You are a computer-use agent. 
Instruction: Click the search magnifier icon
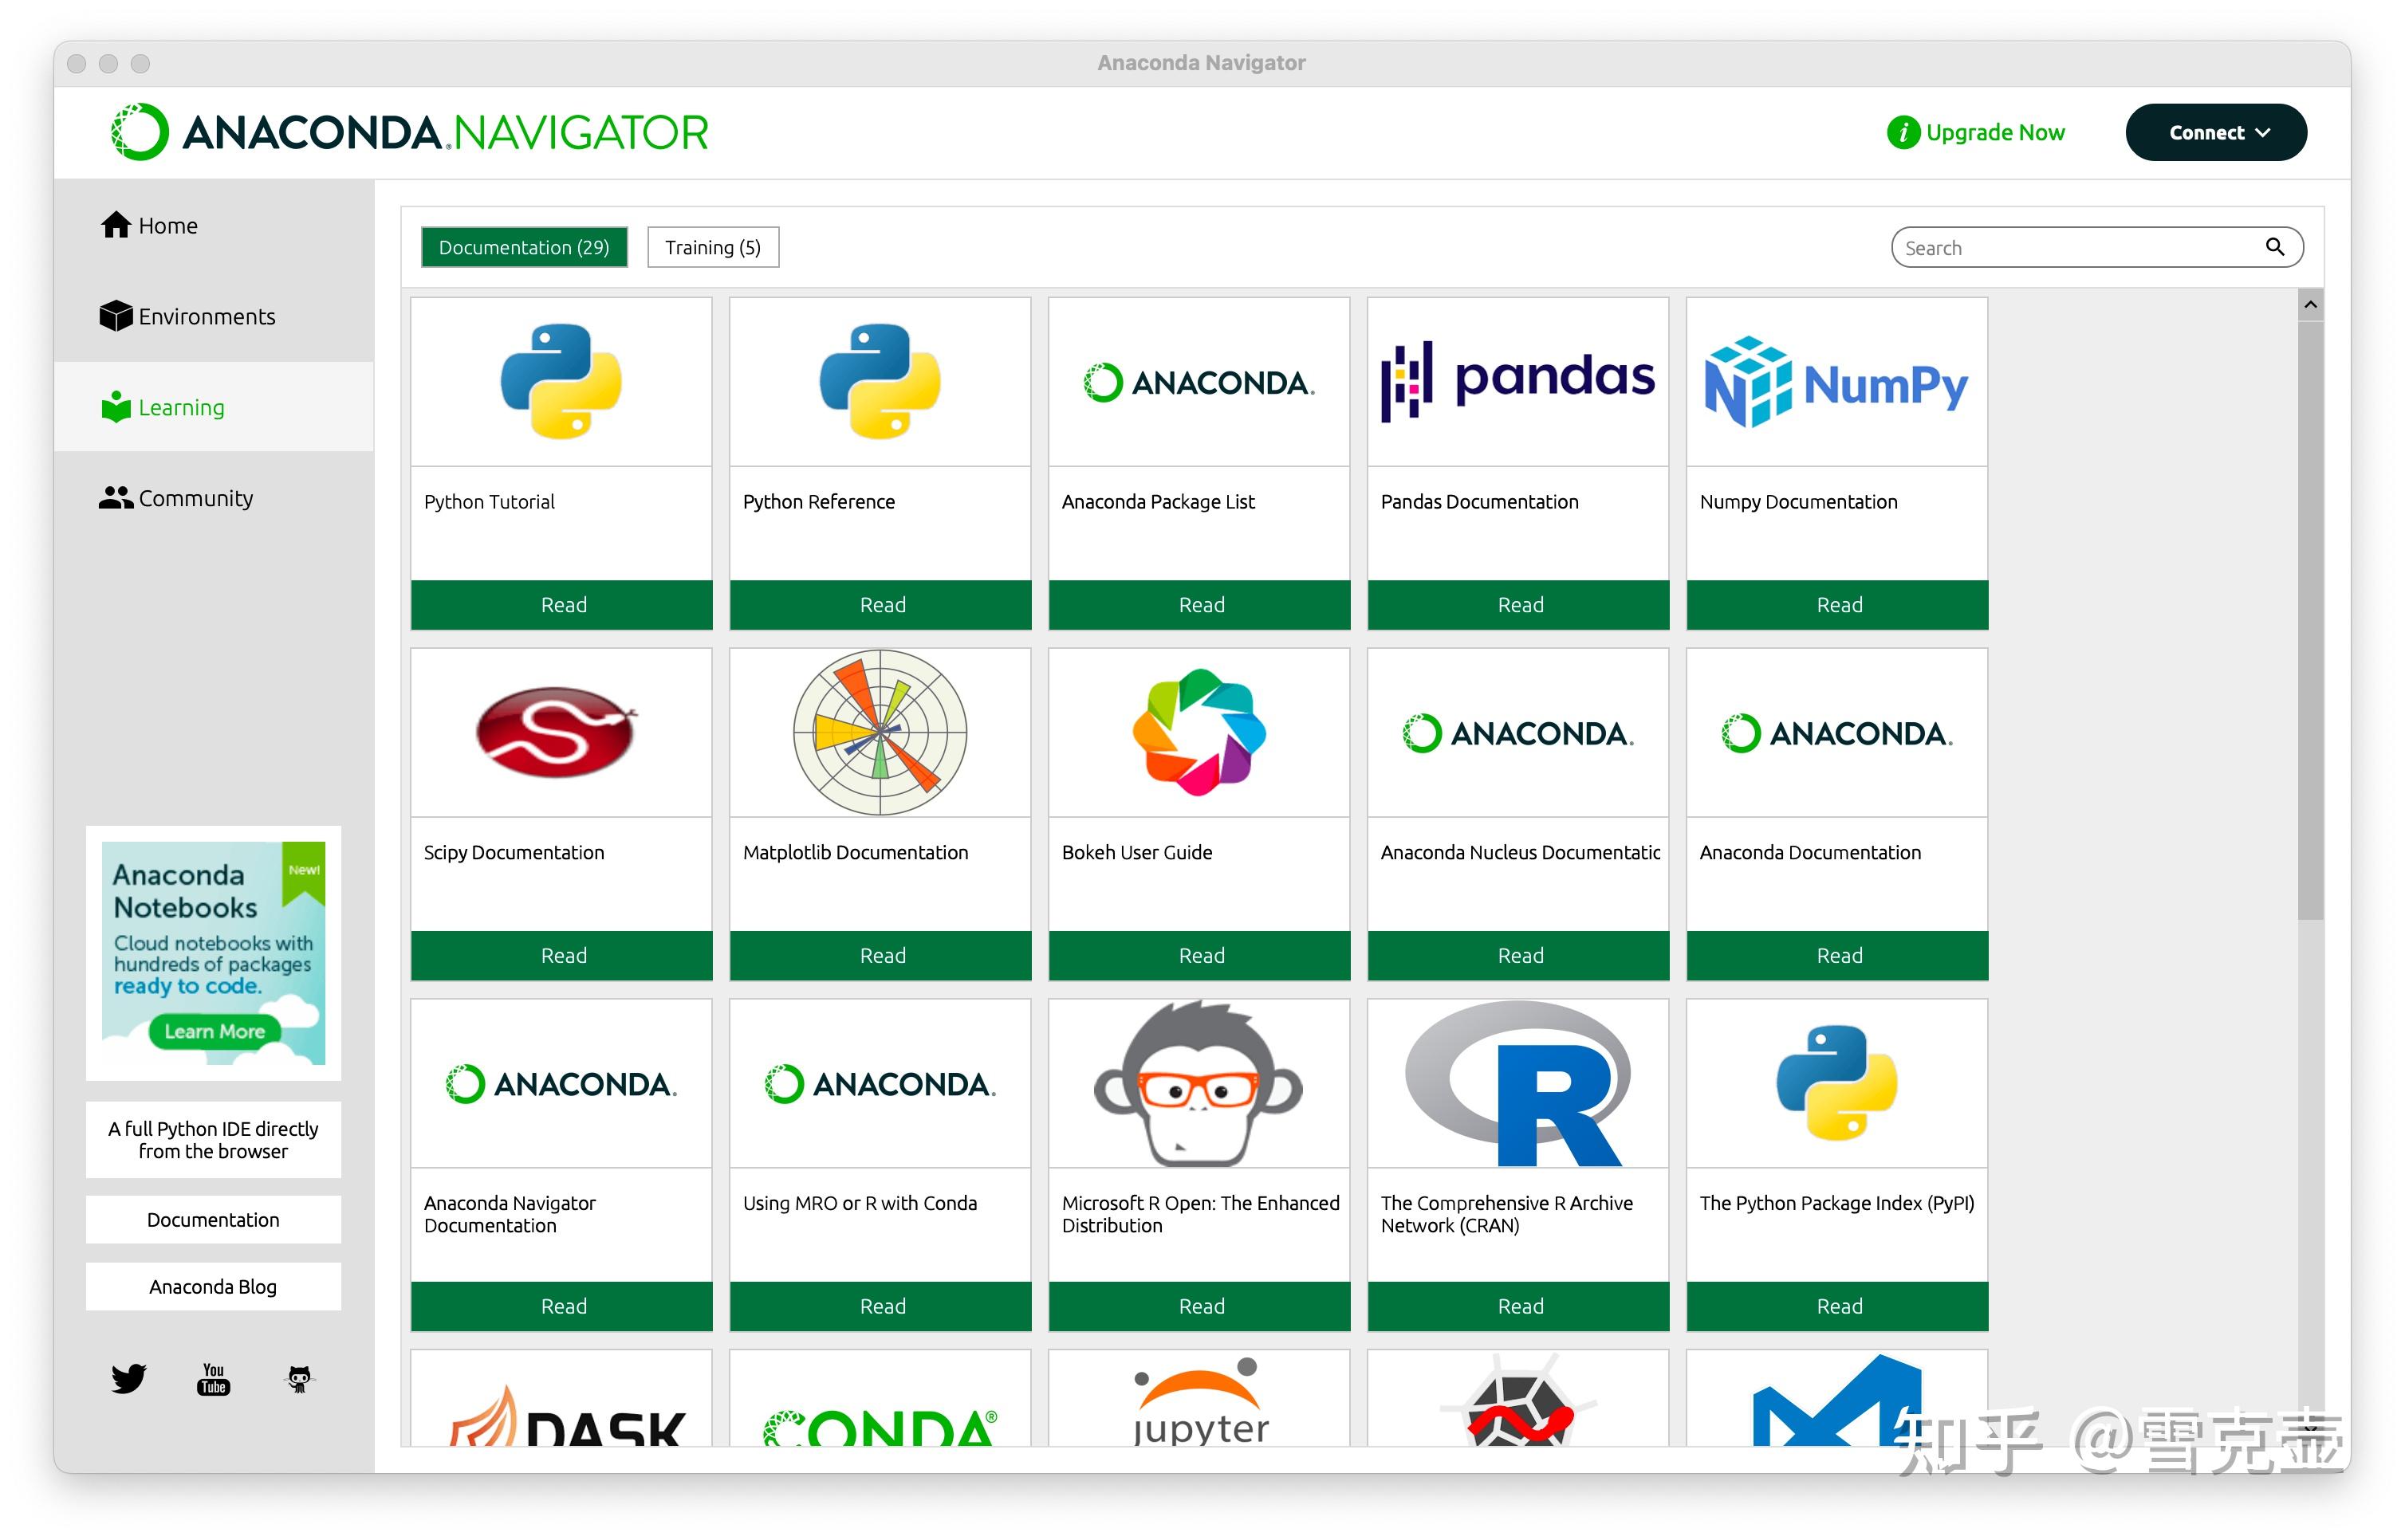(x=2274, y=247)
